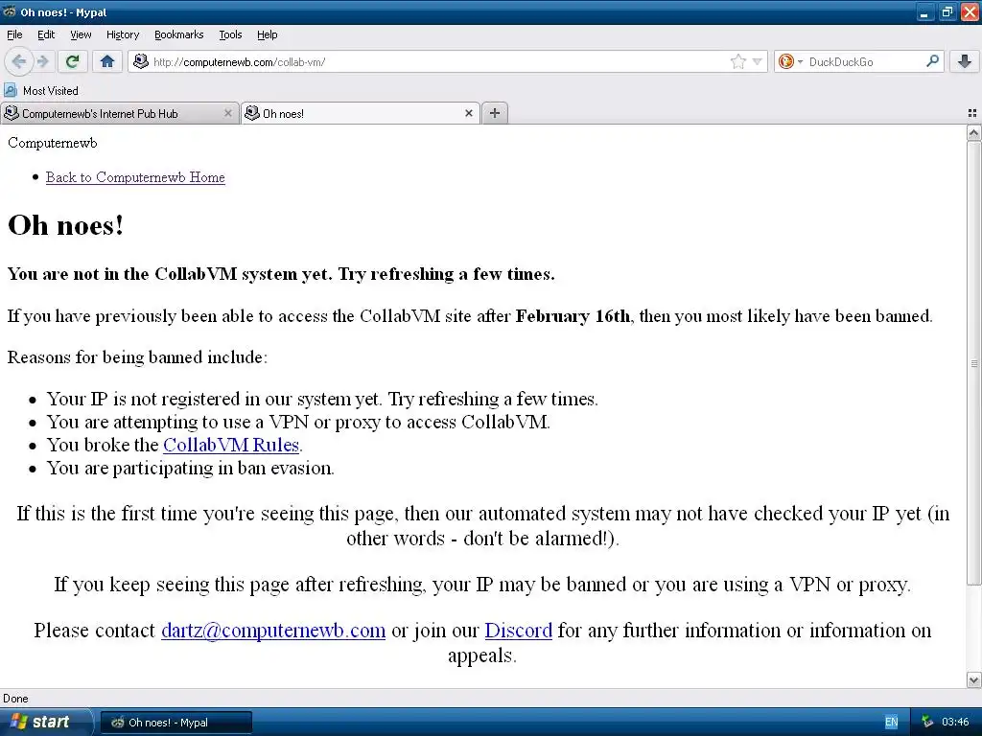Open the File menu
The image size is (982, 736).
tap(14, 34)
